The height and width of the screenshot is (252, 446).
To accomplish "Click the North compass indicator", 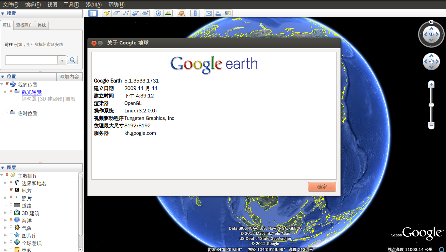I will point(431,22).
